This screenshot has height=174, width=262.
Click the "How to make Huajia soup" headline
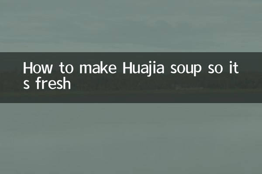[131, 75]
